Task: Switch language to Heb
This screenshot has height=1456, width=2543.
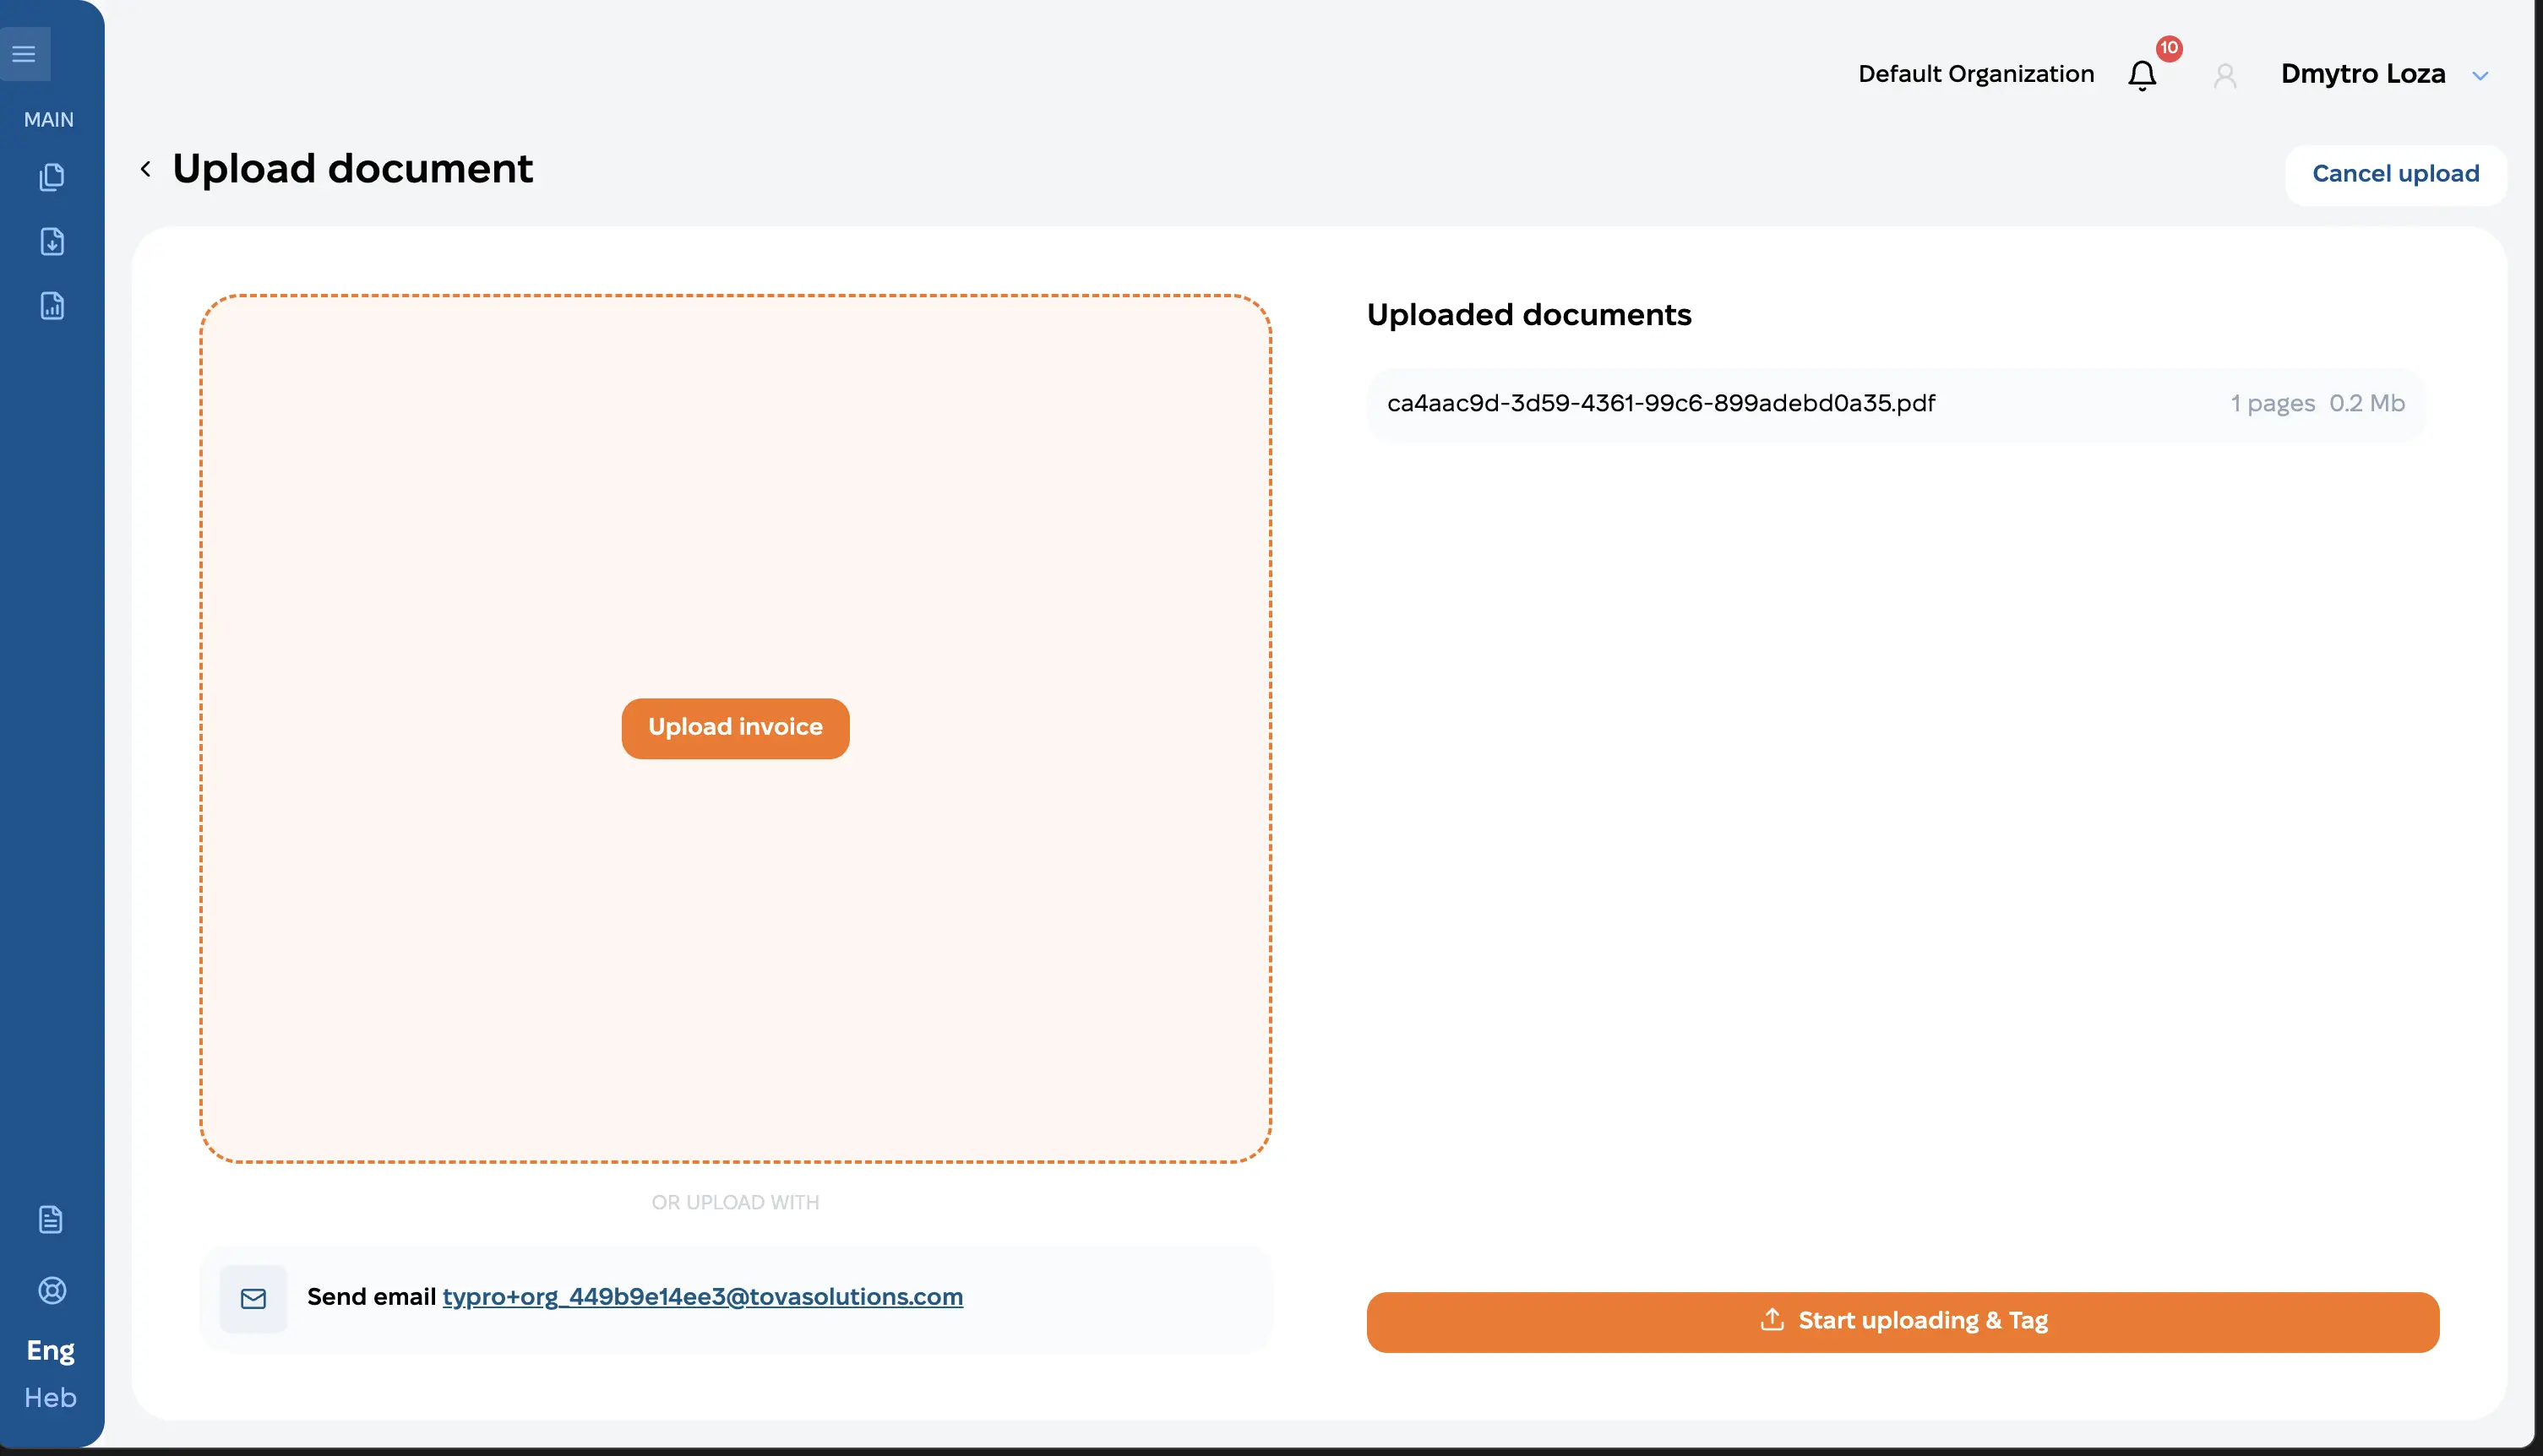Action: [x=50, y=1397]
